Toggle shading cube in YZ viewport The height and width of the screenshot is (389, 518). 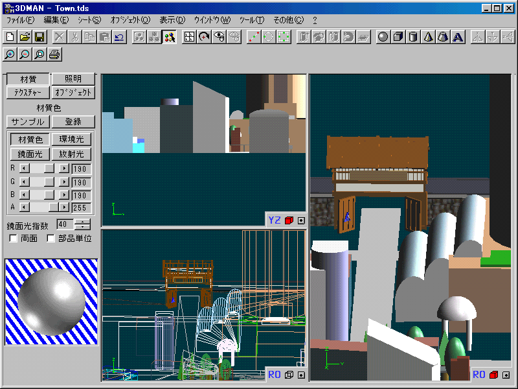click(289, 220)
